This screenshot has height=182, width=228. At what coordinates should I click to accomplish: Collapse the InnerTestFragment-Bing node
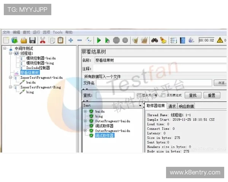point(11,87)
